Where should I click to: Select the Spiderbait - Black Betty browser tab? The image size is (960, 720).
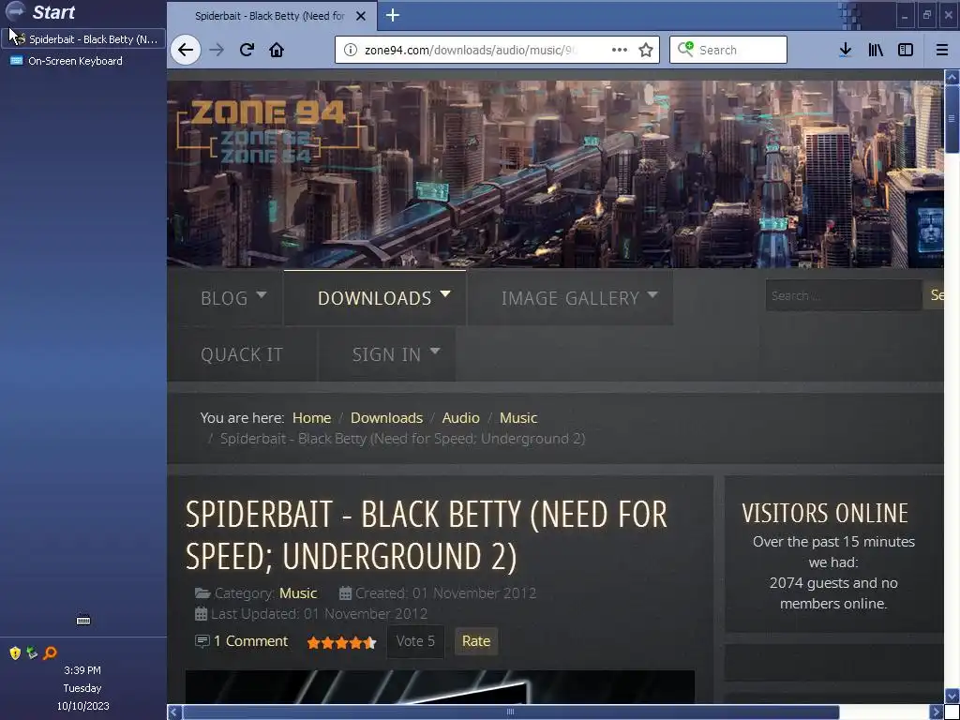point(271,16)
